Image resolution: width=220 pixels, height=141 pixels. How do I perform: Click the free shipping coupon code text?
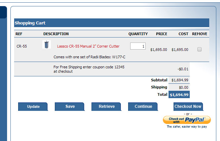point(89,69)
